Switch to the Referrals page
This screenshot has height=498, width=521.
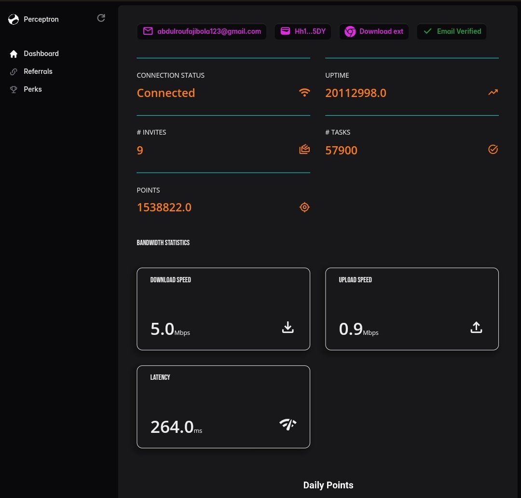38,71
